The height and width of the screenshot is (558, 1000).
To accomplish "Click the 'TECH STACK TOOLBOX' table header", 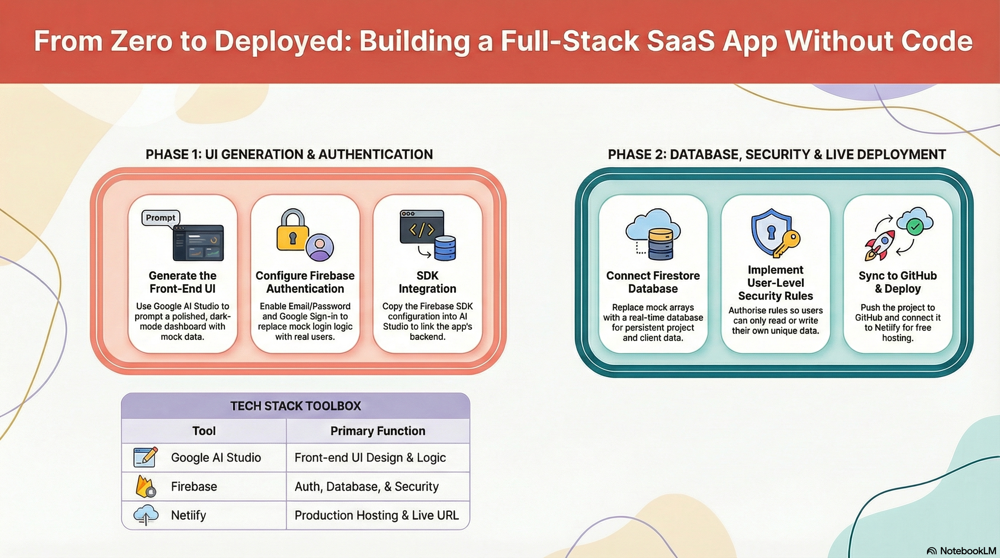I will point(295,406).
